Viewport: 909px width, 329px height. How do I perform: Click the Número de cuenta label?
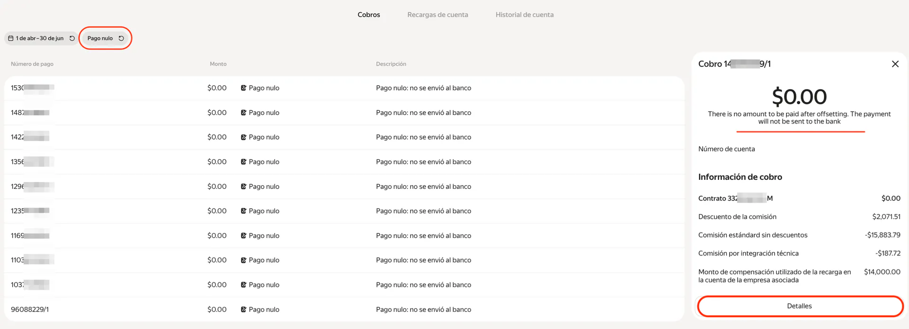pyautogui.click(x=727, y=149)
